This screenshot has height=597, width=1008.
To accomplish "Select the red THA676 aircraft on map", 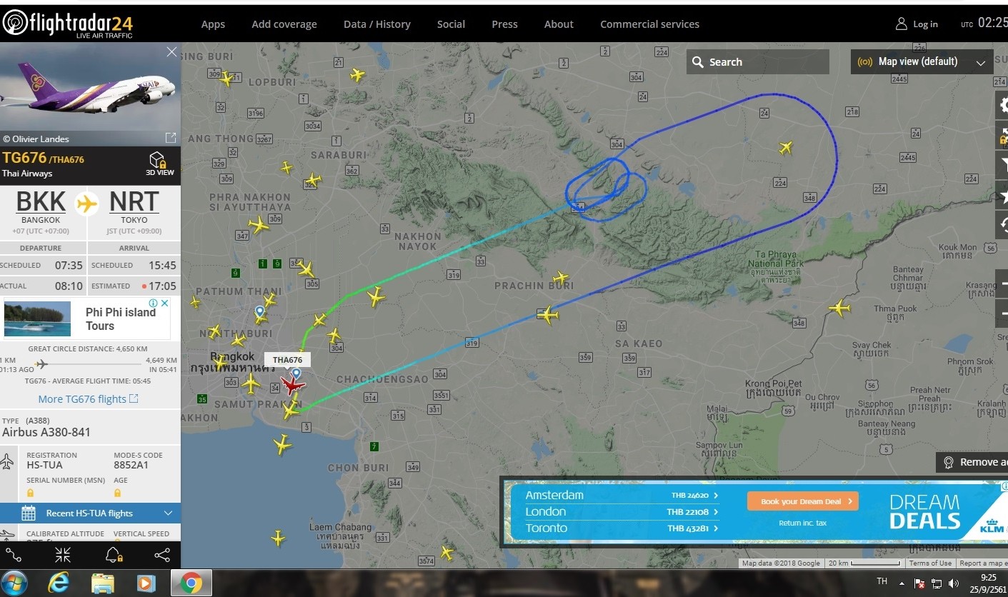I will coord(291,386).
